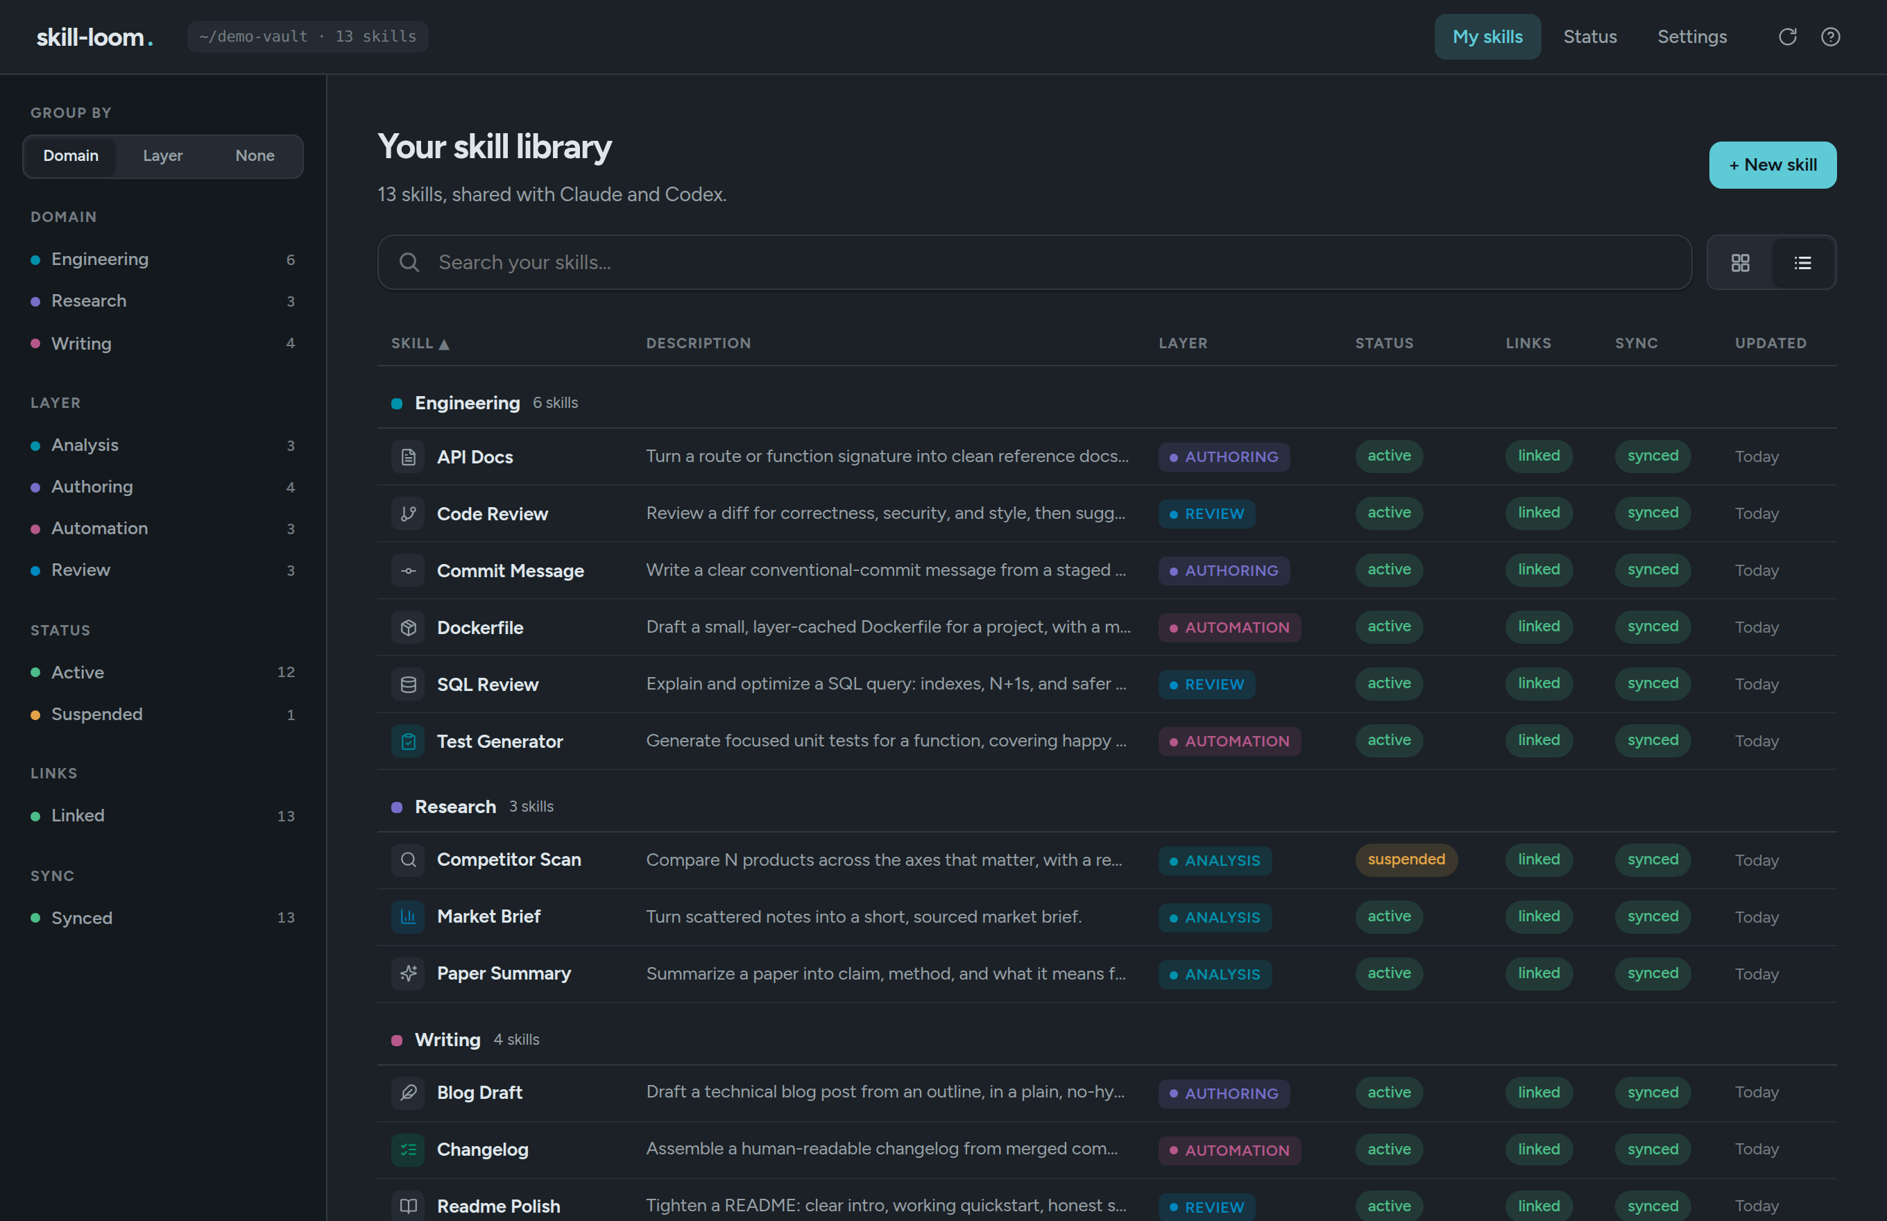Switch to list view icon

pos(1802,262)
